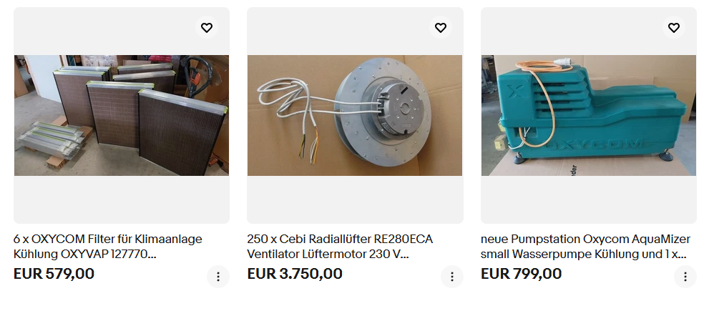The width and height of the screenshot is (714, 321).
Task: Open the teal Oxycom pump station photo
Action: pyautogui.click(x=588, y=115)
